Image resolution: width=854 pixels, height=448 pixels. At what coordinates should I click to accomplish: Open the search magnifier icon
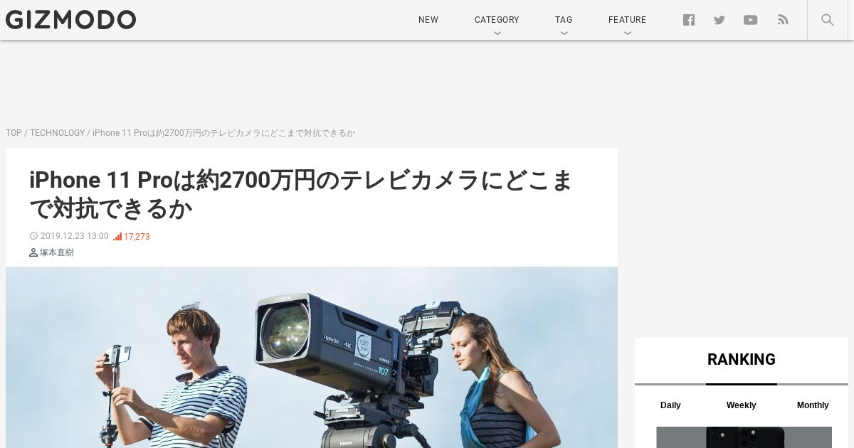(x=828, y=20)
